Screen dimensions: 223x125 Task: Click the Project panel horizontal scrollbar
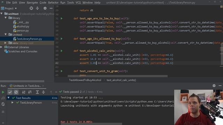click(x=22, y=81)
